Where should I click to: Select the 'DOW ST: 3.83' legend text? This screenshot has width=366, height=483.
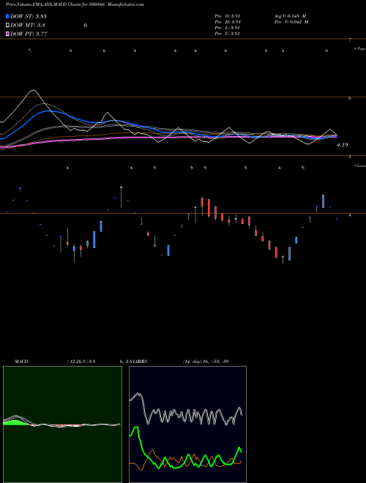pyautogui.click(x=29, y=16)
